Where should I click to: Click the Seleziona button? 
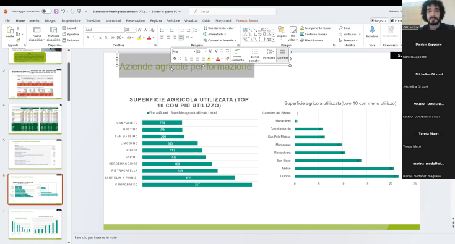click(348, 40)
